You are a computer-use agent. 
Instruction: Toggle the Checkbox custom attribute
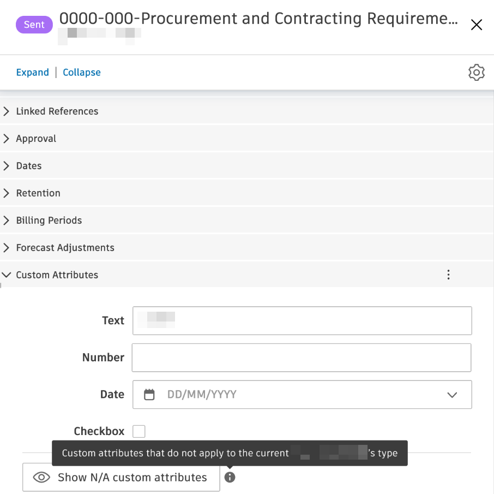(139, 431)
